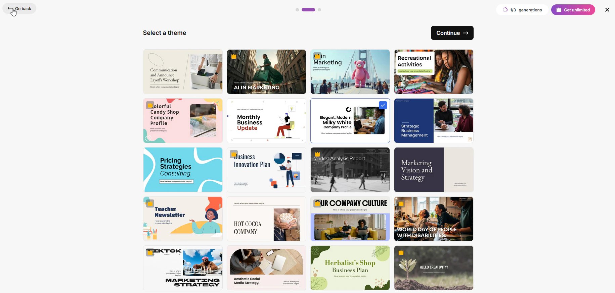Viewport: 615px width, 293px height.
Task: Click the crown icon on Hello Creativity theme
Action: coord(401,252)
